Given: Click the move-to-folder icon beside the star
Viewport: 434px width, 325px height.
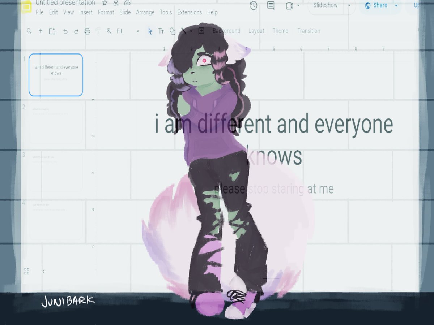Looking at the screenshot, I should click(116, 3).
